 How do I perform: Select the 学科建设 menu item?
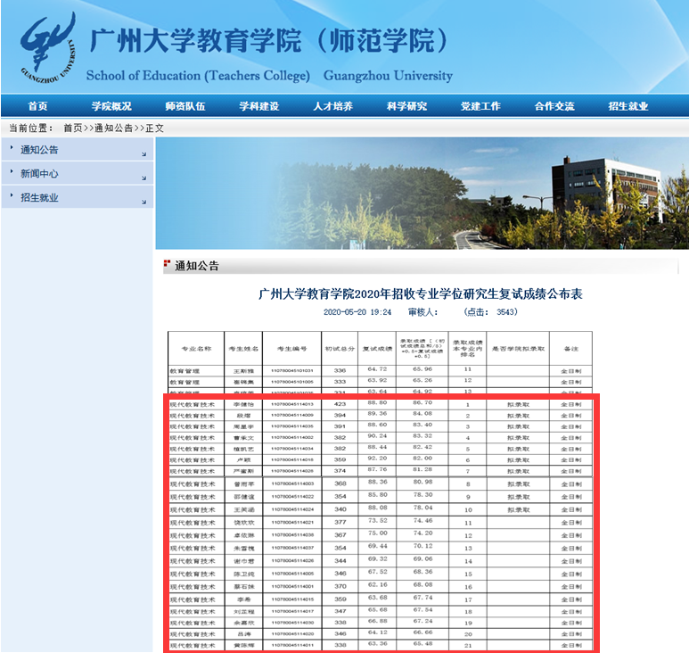(x=259, y=106)
